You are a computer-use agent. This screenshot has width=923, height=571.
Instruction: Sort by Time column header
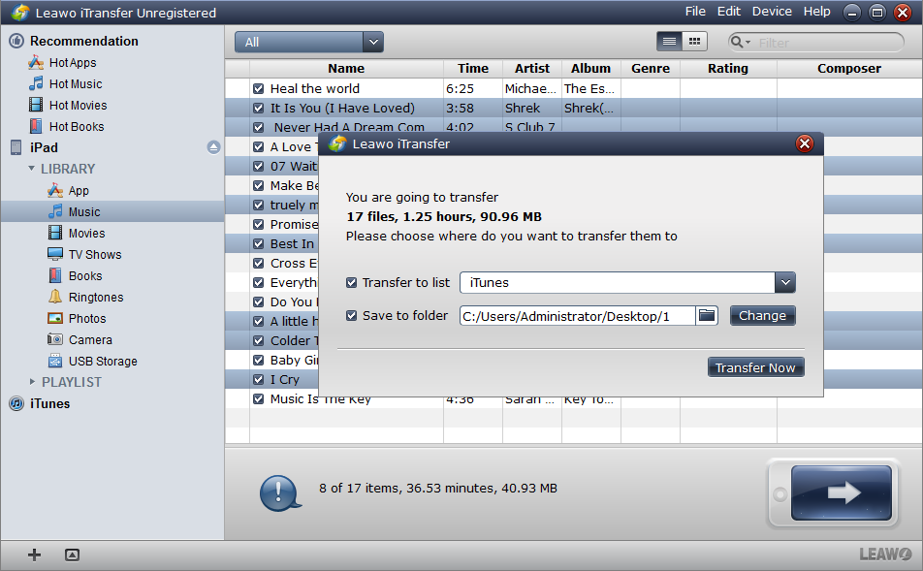tap(473, 68)
